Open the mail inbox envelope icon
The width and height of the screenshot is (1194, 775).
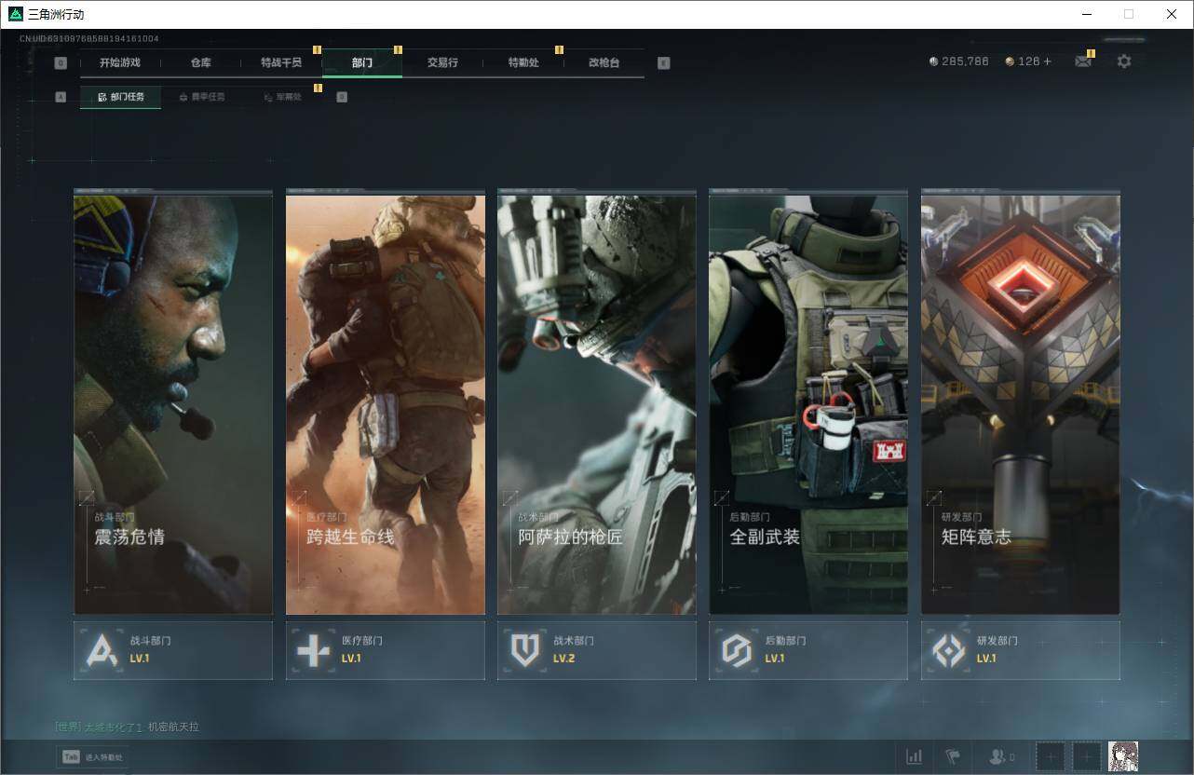click(x=1082, y=61)
